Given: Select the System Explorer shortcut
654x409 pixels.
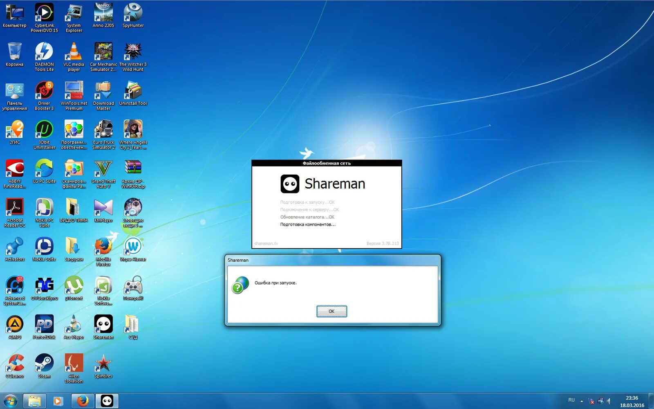Looking at the screenshot, I should tap(74, 18).
